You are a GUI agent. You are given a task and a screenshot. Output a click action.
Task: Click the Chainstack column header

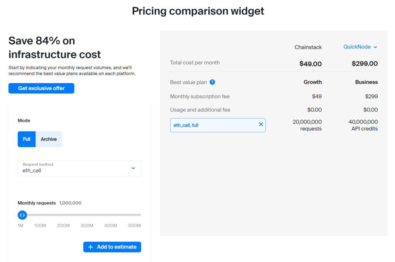308,47
